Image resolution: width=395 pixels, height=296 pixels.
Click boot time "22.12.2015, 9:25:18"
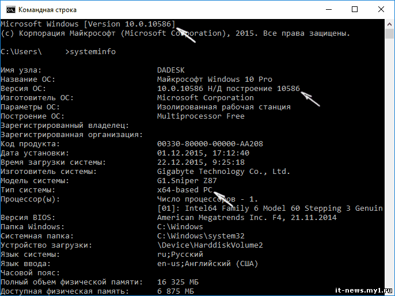point(201,162)
